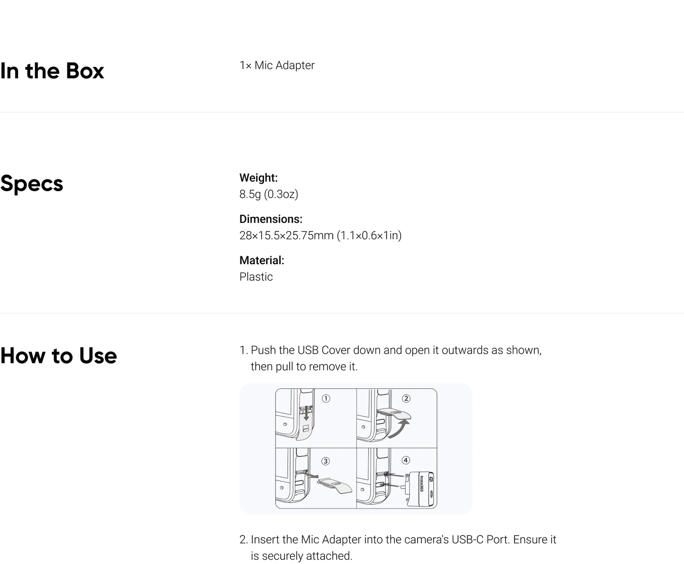Click the 'Specs' section heading
This screenshot has width=684, height=564.
click(32, 184)
